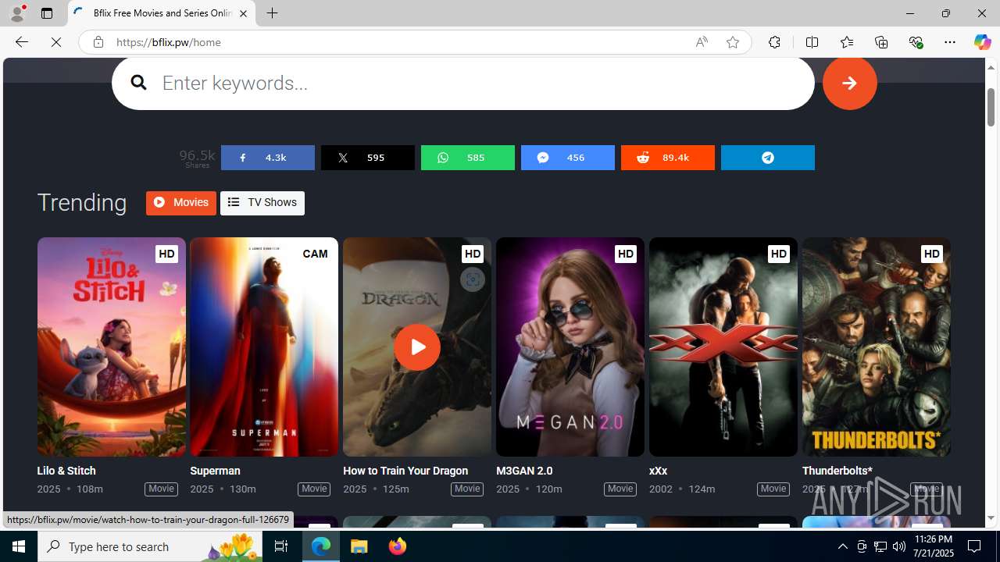The width and height of the screenshot is (1000, 562).
Task: Click the page vertical scrollbar thumb
Action: 991,107
